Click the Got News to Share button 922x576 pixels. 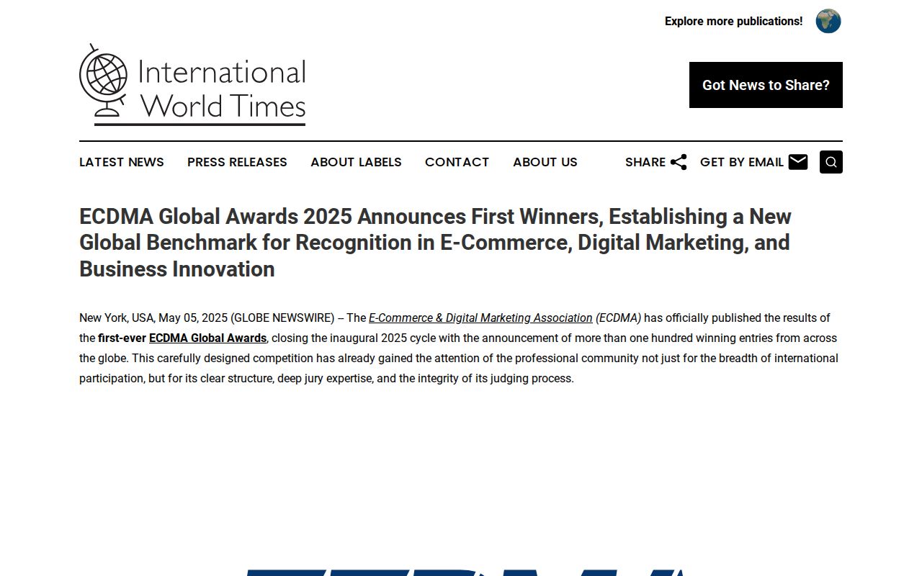pyautogui.click(x=766, y=85)
